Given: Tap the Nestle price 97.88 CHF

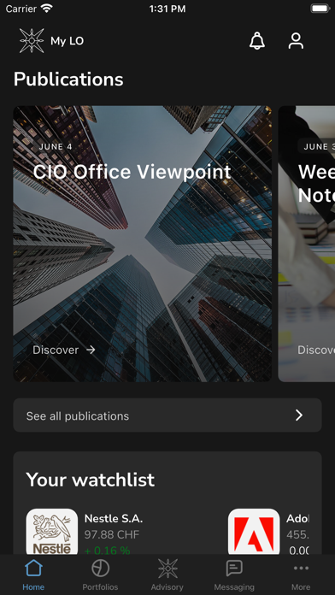Looking at the screenshot, I should (112, 534).
